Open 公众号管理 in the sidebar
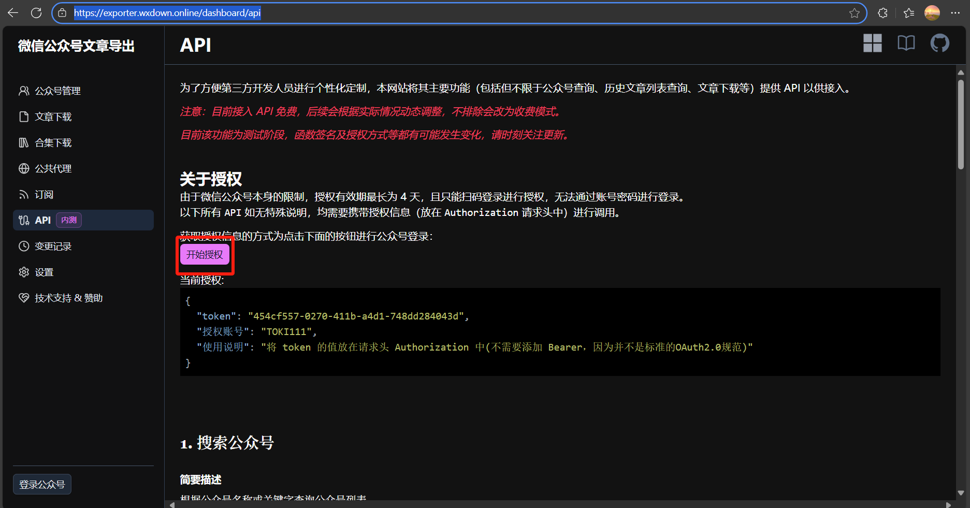 (x=83, y=91)
